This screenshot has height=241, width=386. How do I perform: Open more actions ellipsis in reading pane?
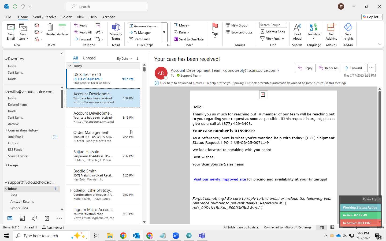pos(371,68)
